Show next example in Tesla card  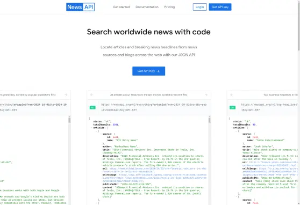pos(206,95)
